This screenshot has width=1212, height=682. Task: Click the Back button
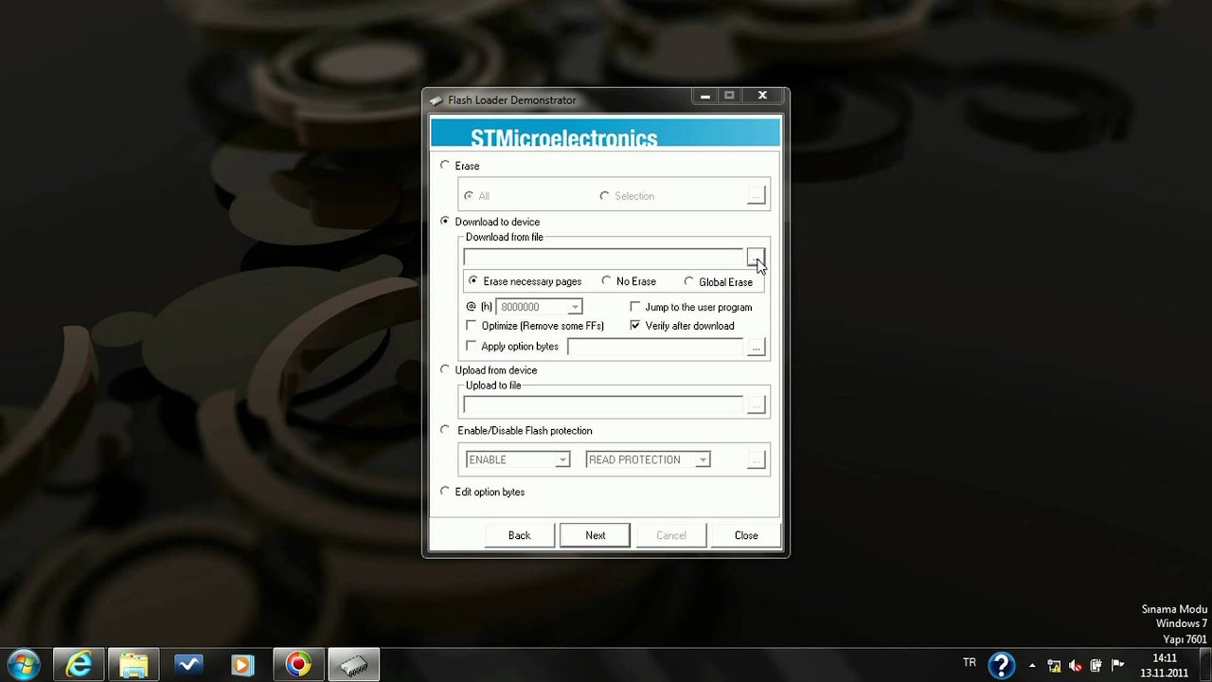[x=519, y=535]
